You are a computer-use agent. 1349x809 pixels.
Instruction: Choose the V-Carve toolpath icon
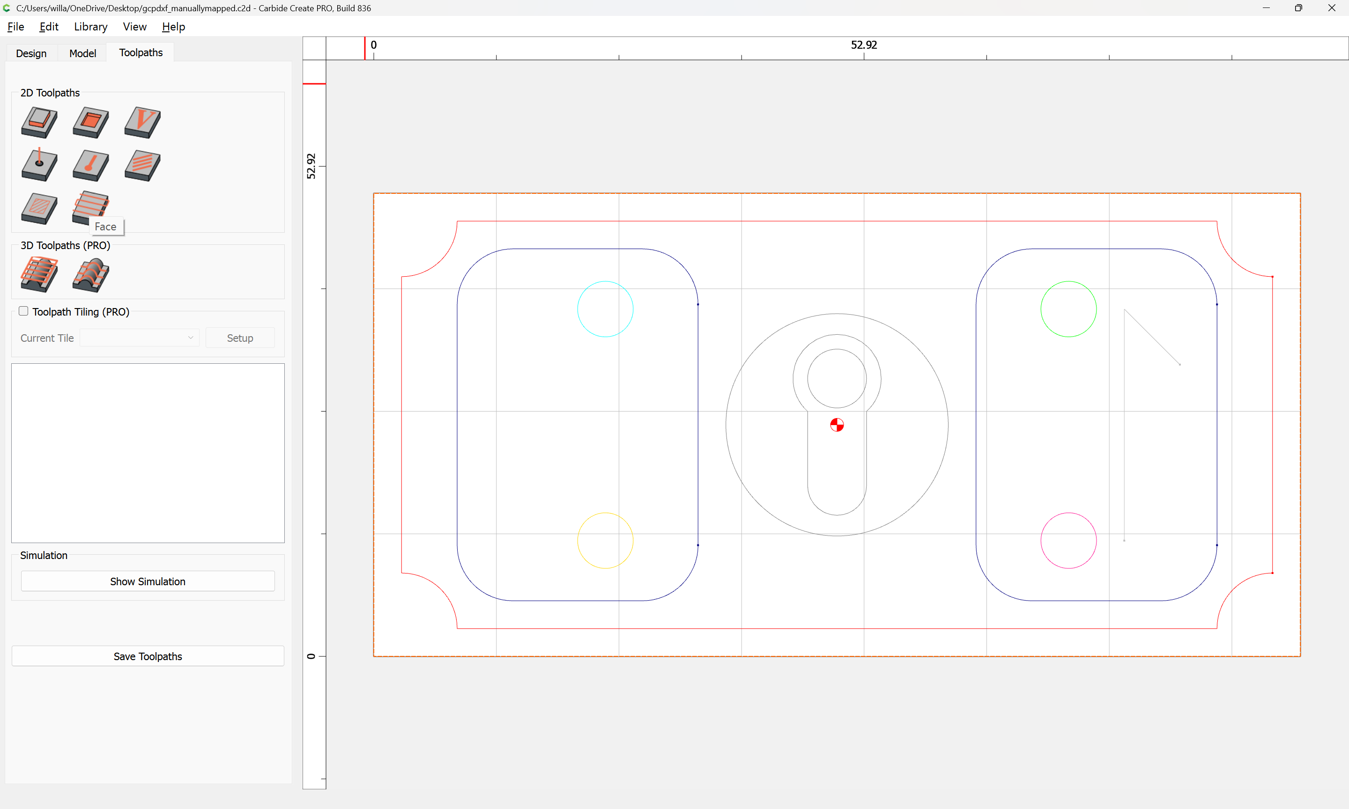142,122
